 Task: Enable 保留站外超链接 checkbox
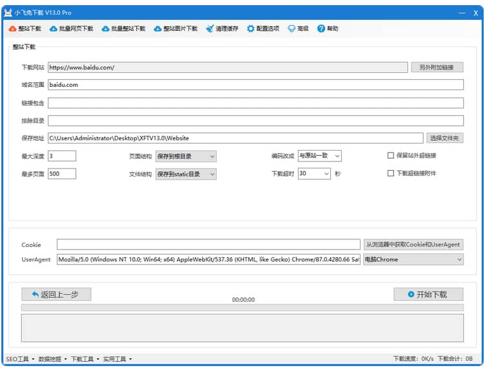tap(391, 156)
